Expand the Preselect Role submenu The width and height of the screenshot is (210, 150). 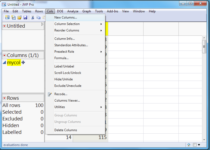[75, 52]
